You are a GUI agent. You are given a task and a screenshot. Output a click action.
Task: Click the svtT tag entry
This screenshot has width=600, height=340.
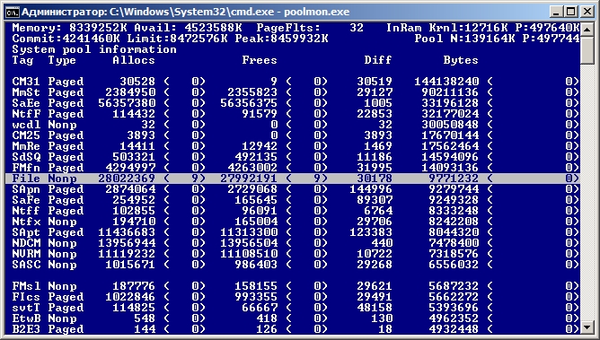coord(26,308)
